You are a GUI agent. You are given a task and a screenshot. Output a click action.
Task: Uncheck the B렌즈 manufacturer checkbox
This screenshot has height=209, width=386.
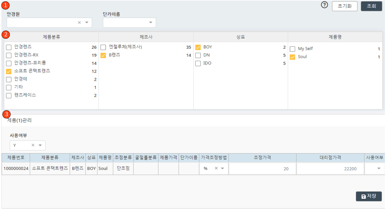pos(103,55)
